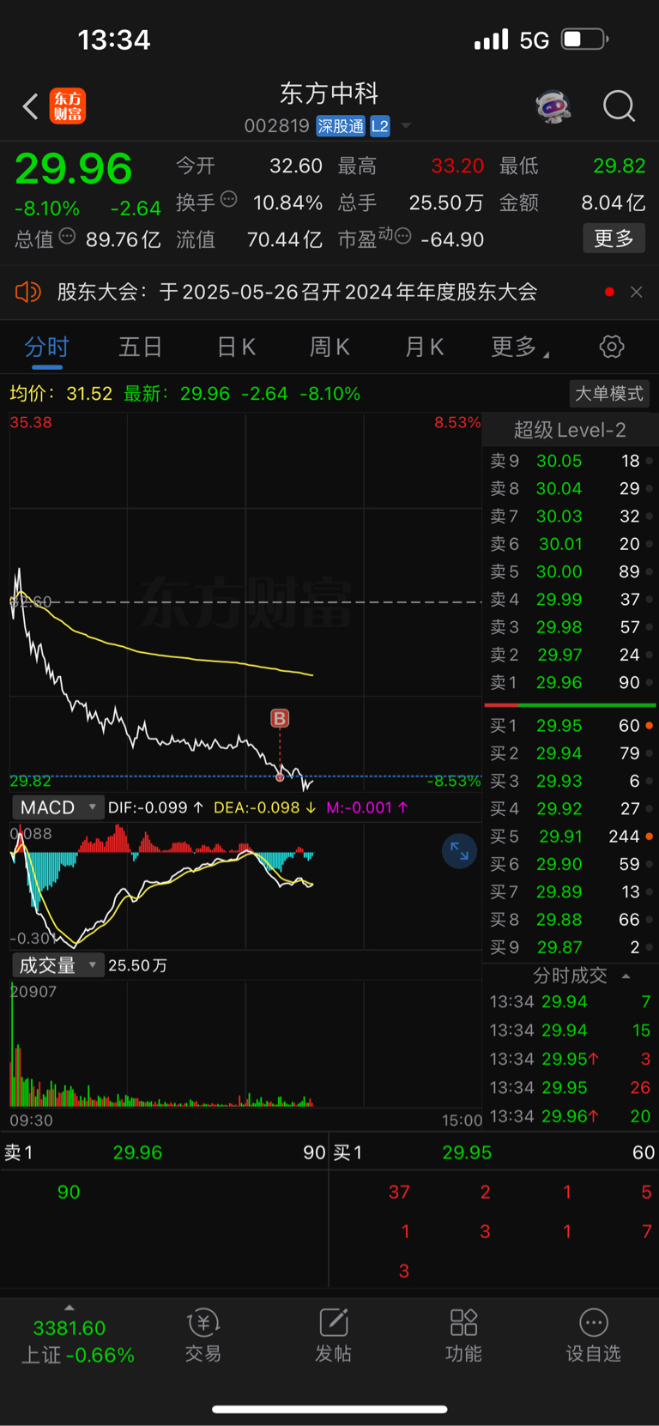Viewport: 659px width, 1426px height.
Task: Tap the bottom 买1 29.95 queue header
Action: [x=494, y=1152]
